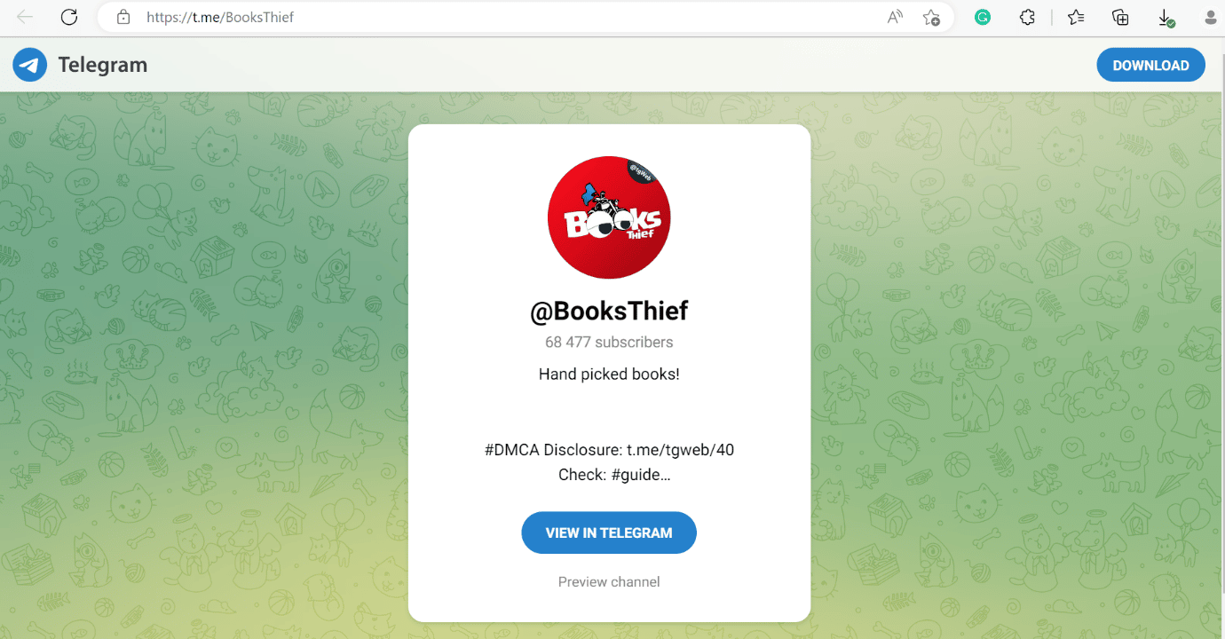
Task: Click the Telegram paper plane logo
Action: click(x=29, y=64)
